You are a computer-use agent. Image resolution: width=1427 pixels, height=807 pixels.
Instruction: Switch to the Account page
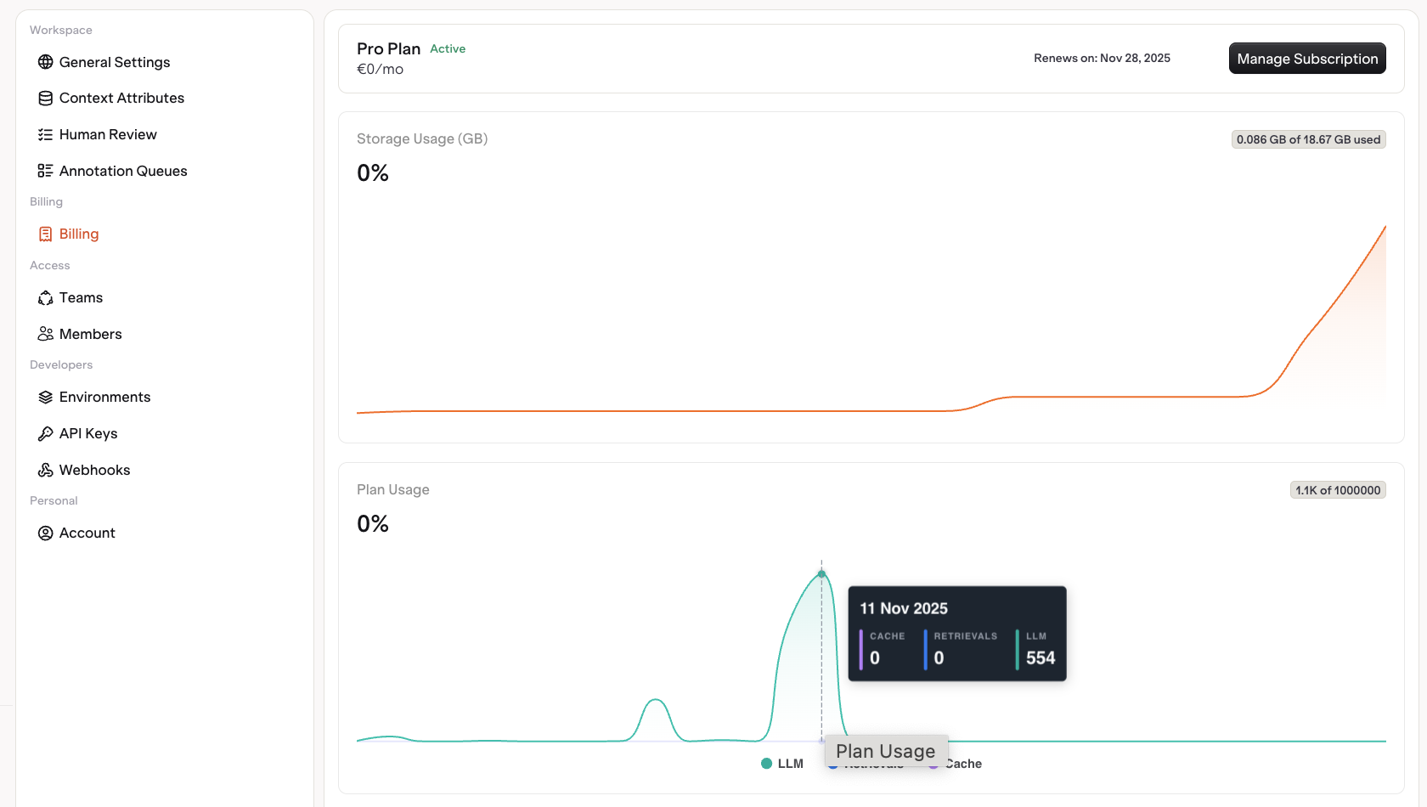87,533
